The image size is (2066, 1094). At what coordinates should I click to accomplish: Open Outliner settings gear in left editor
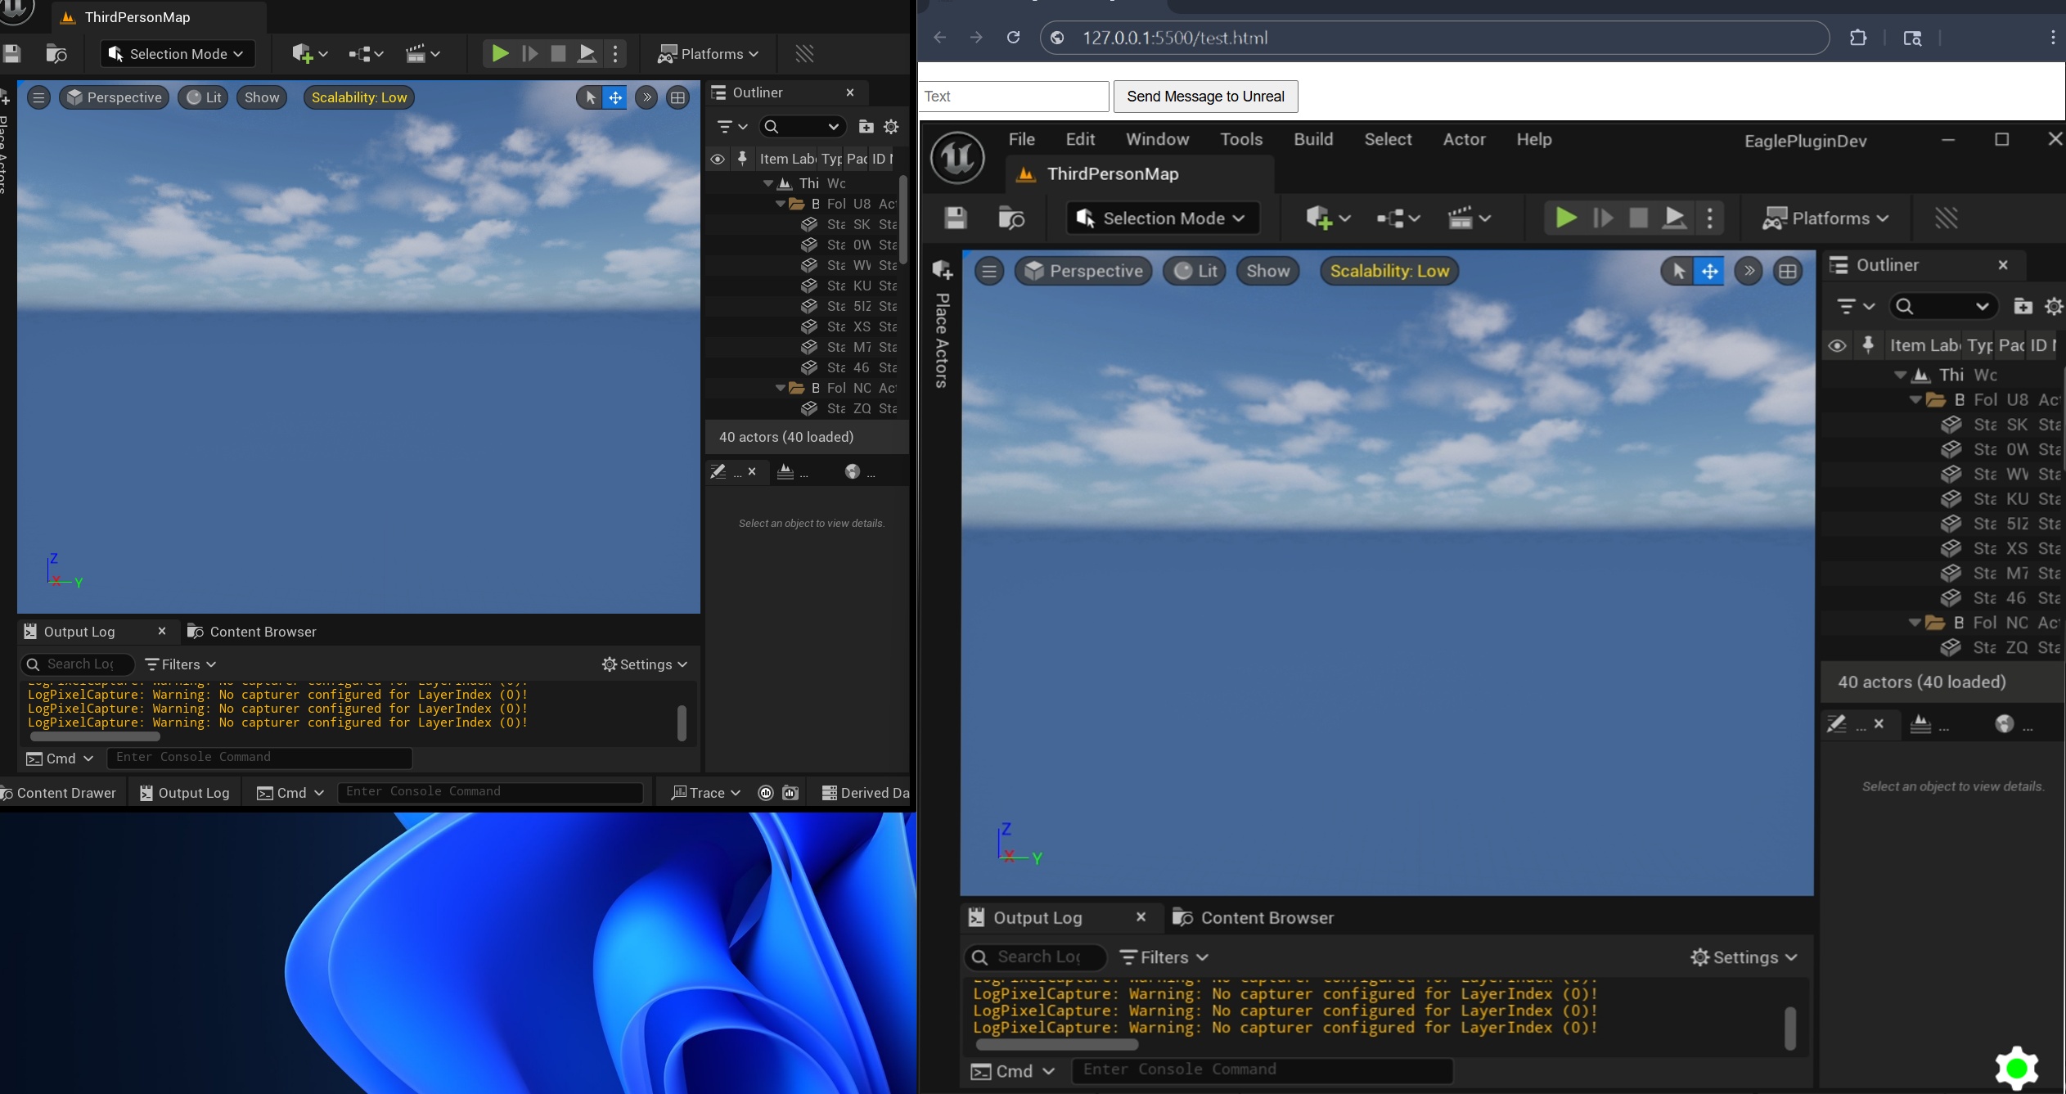(891, 126)
